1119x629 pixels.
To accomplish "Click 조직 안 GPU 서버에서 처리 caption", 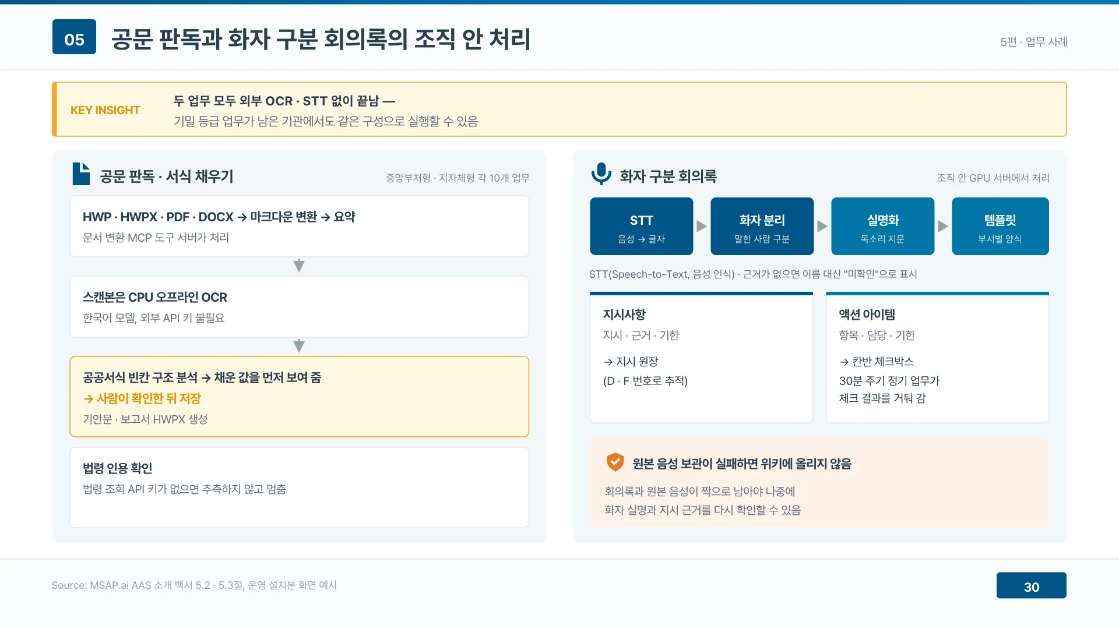I will 993,178.
